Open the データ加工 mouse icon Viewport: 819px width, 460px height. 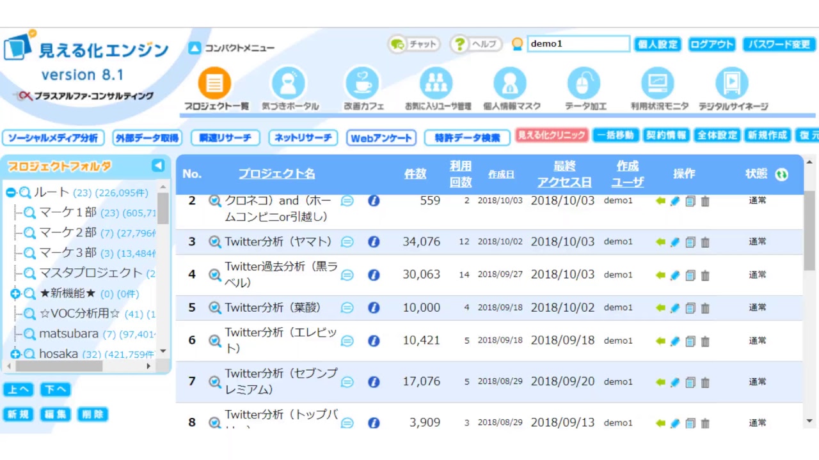click(x=584, y=84)
